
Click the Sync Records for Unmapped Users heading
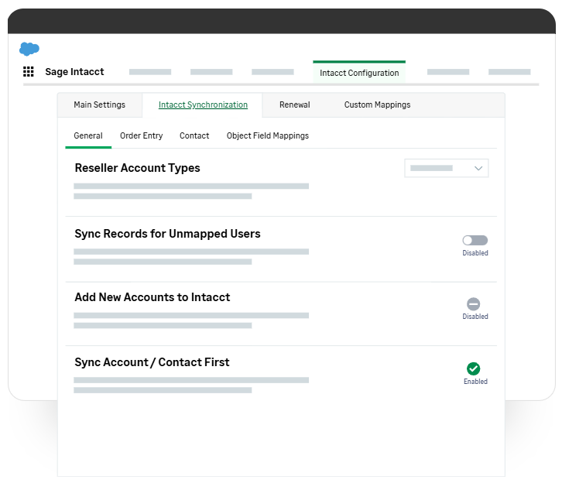[x=167, y=234]
